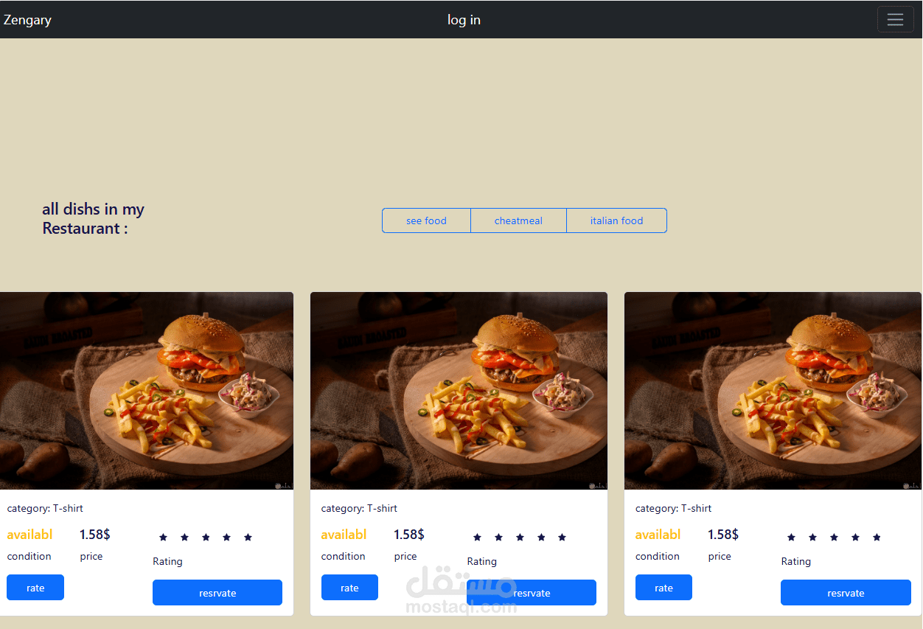Set third card rating to five stars

point(877,538)
